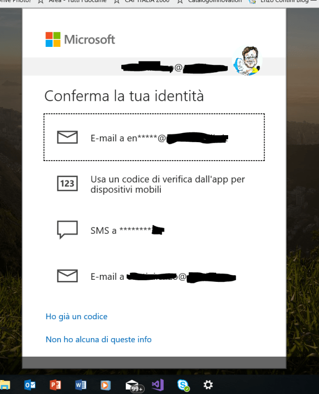The image size is (319, 394).
Task: Click 'Ho già un codice' link
Action: (76, 316)
